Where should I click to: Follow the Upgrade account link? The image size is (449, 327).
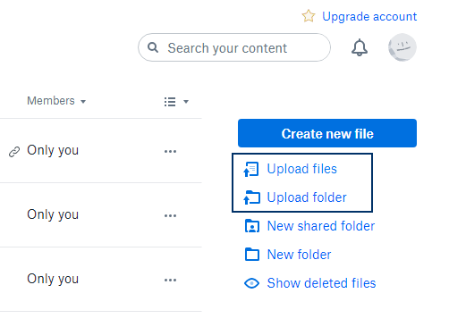[369, 16]
